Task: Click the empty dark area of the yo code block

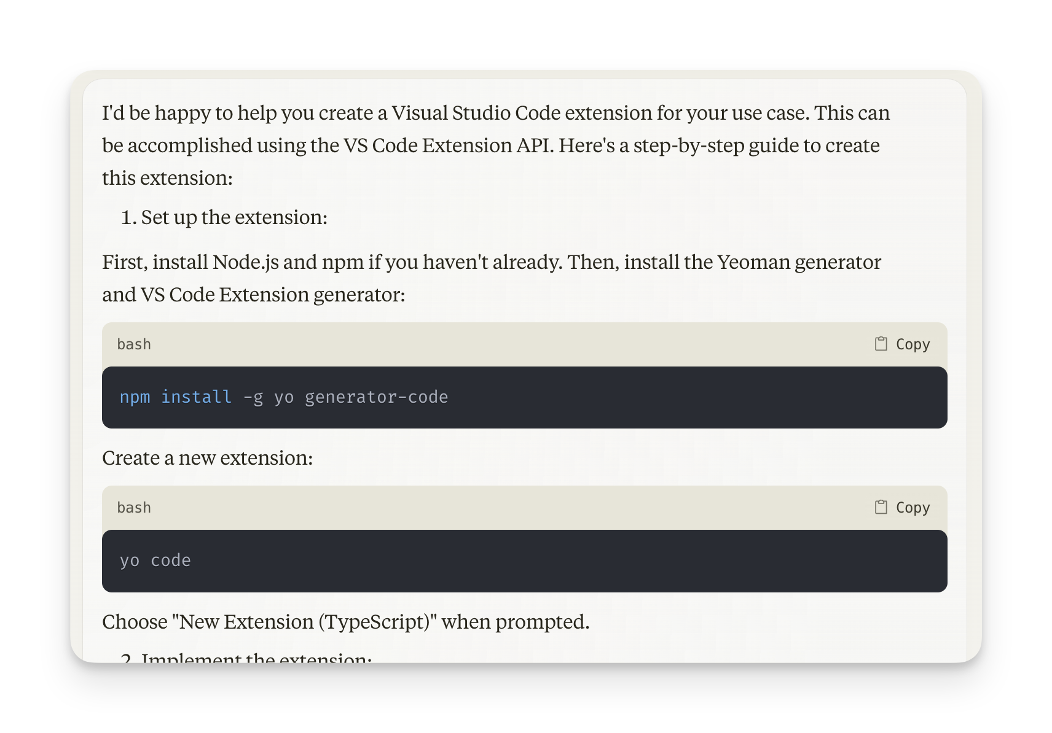Action: point(553,560)
